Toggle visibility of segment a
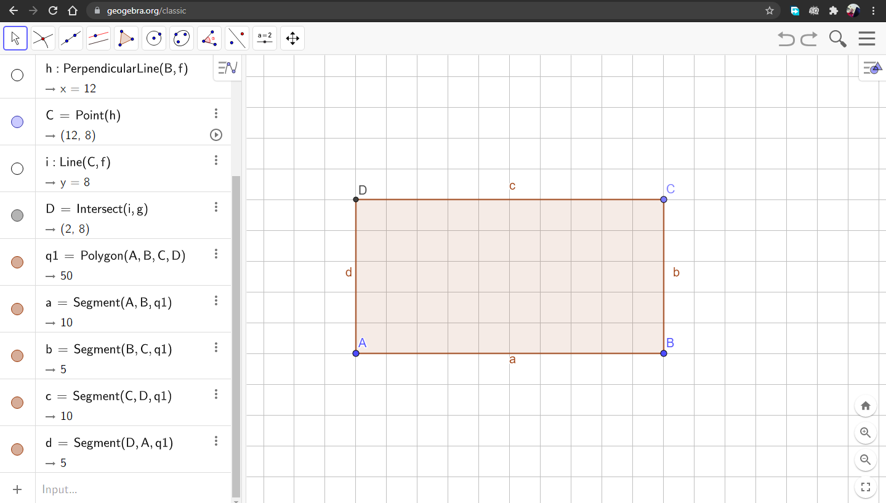The image size is (886, 503). [x=17, y=309]
